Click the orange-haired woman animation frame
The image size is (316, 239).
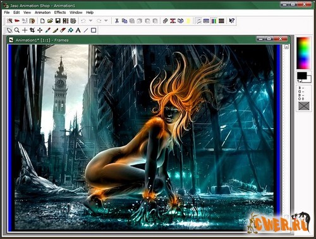point(144,137)
